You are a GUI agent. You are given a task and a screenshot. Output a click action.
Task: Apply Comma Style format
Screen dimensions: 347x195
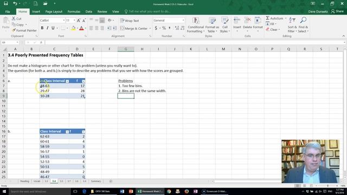[x=170, y=28]
